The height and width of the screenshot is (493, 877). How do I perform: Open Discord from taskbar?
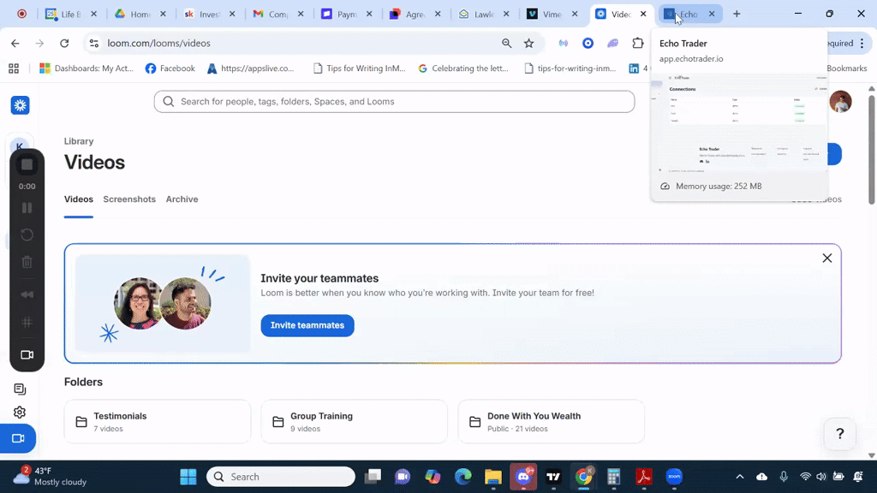point(523,477)
